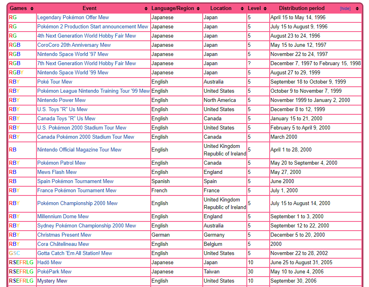
Task: Click the PokéPark Mew link
Action: [54, 271]
